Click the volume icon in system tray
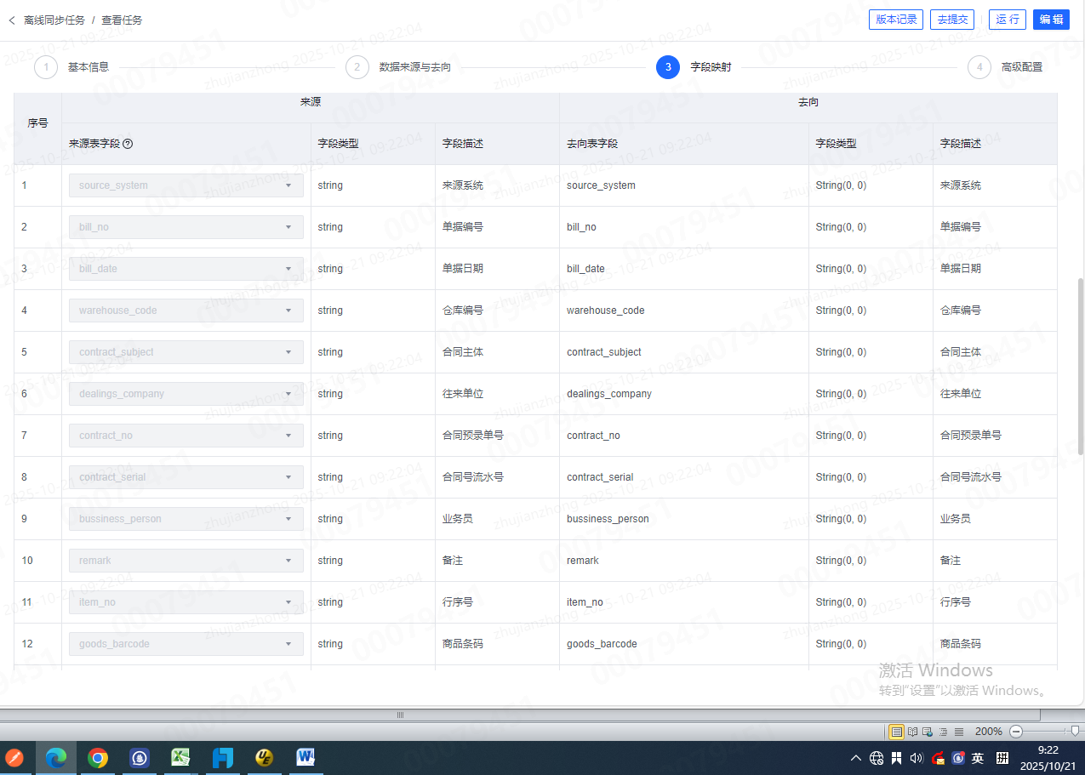Image resolution: width=1085 pixels, height=775 pixels. coord(917,758)
